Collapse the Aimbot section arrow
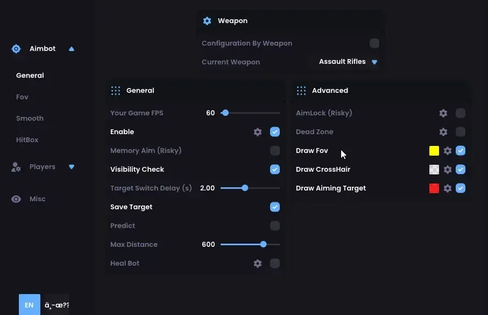The image size is (488, 315). (x=72, y=49)
